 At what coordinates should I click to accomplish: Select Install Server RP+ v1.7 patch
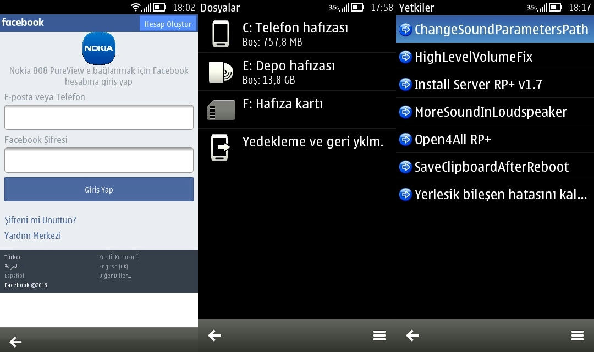coord(495,84)
